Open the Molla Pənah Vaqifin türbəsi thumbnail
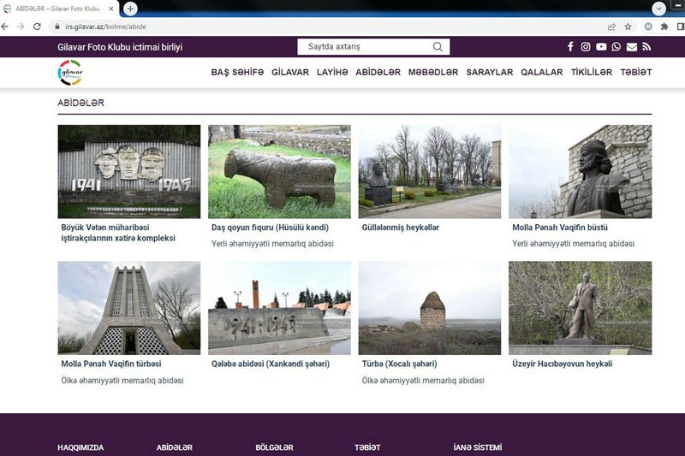685x456 pixels. 128,308
